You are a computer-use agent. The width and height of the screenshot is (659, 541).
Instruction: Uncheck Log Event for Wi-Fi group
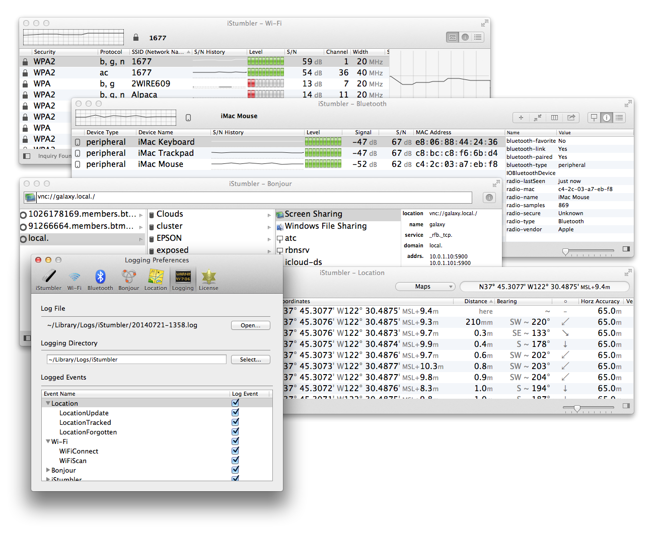click(235, 441)
